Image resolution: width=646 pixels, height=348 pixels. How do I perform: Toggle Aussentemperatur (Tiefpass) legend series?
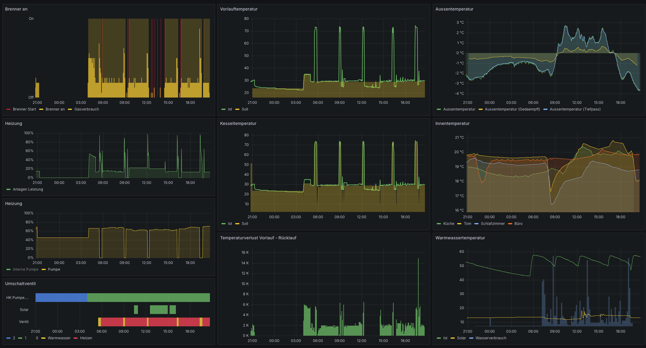(x=575, y=109)
